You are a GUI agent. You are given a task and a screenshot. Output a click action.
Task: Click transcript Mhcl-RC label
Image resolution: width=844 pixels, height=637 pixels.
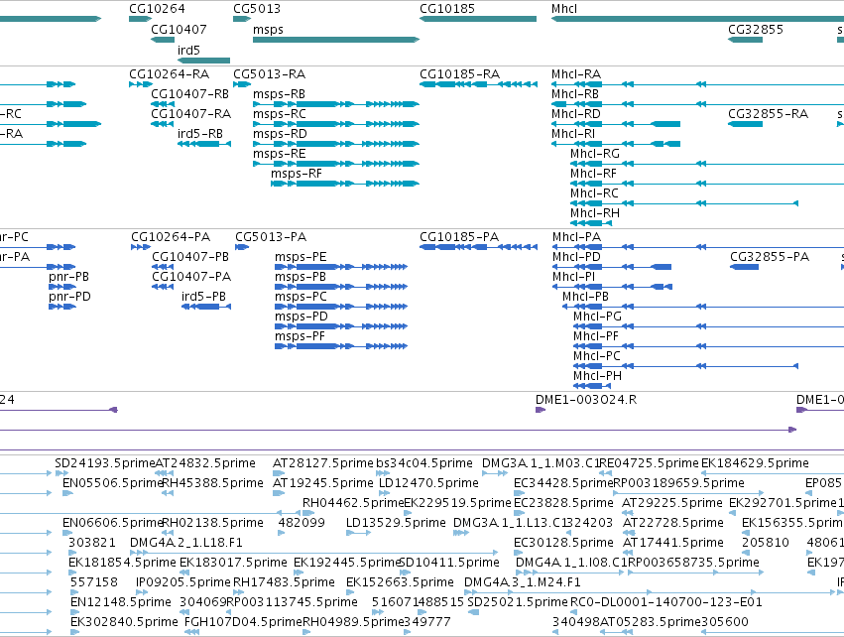click(x=595, y=193)
